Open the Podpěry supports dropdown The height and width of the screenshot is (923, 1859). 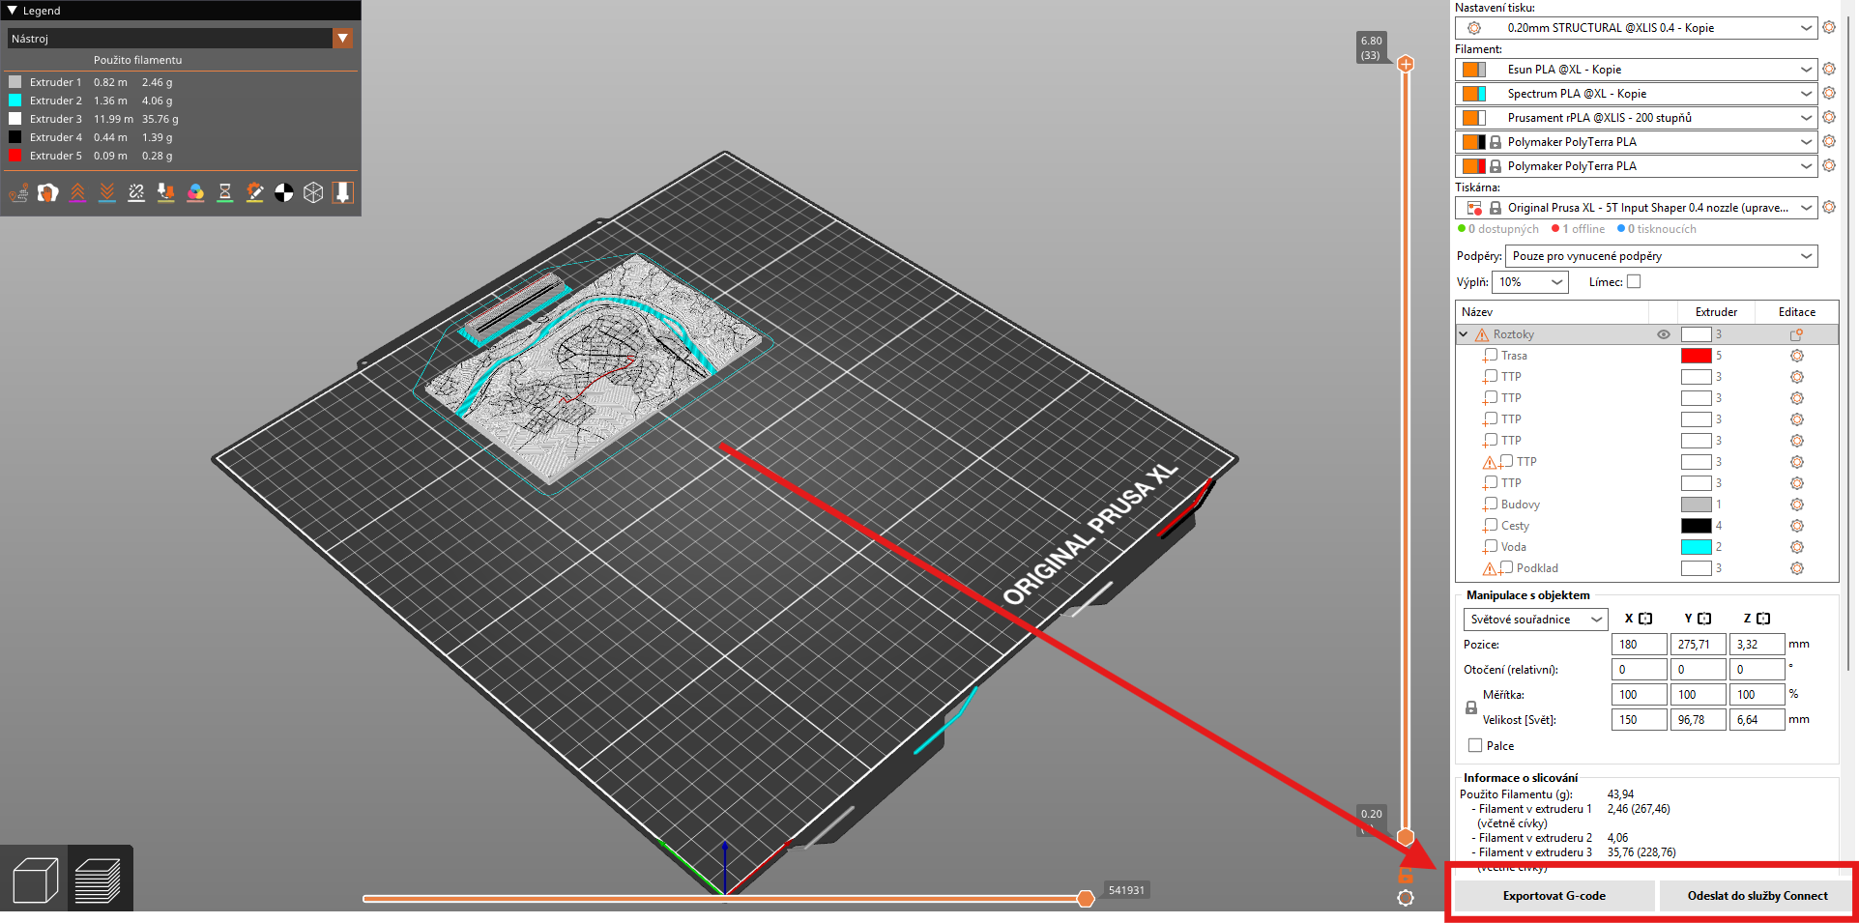tap(1661, 256)
